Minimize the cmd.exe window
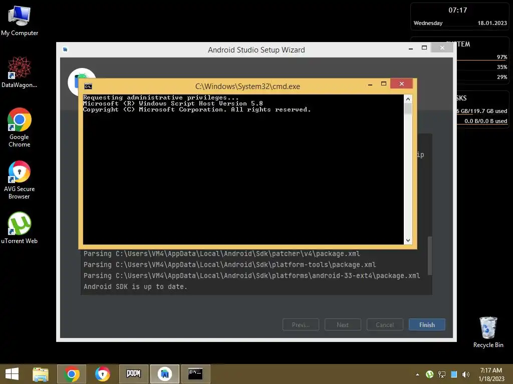The width and height of the screenshot is (513, 384). point(370,84)
